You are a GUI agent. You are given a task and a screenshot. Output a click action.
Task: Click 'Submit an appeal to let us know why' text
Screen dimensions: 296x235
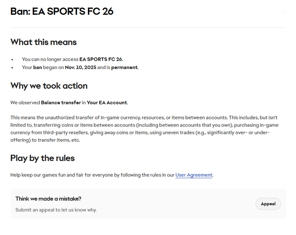tap(56, 210)
